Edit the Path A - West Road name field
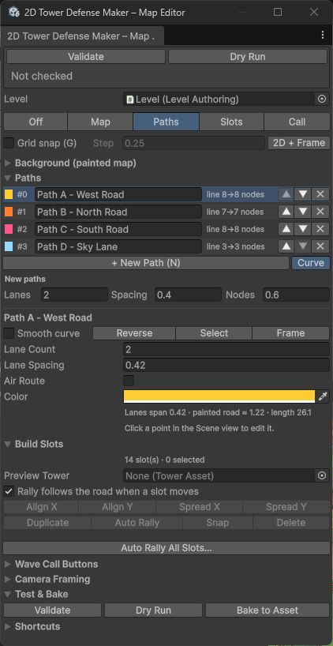 tap(118, 194)
